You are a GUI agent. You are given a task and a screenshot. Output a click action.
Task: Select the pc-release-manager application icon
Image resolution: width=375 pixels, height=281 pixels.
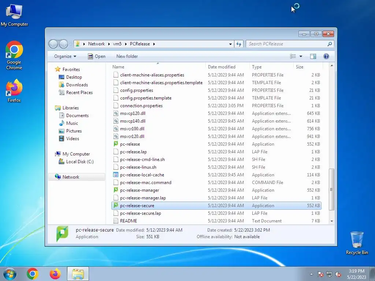[116, 190]
